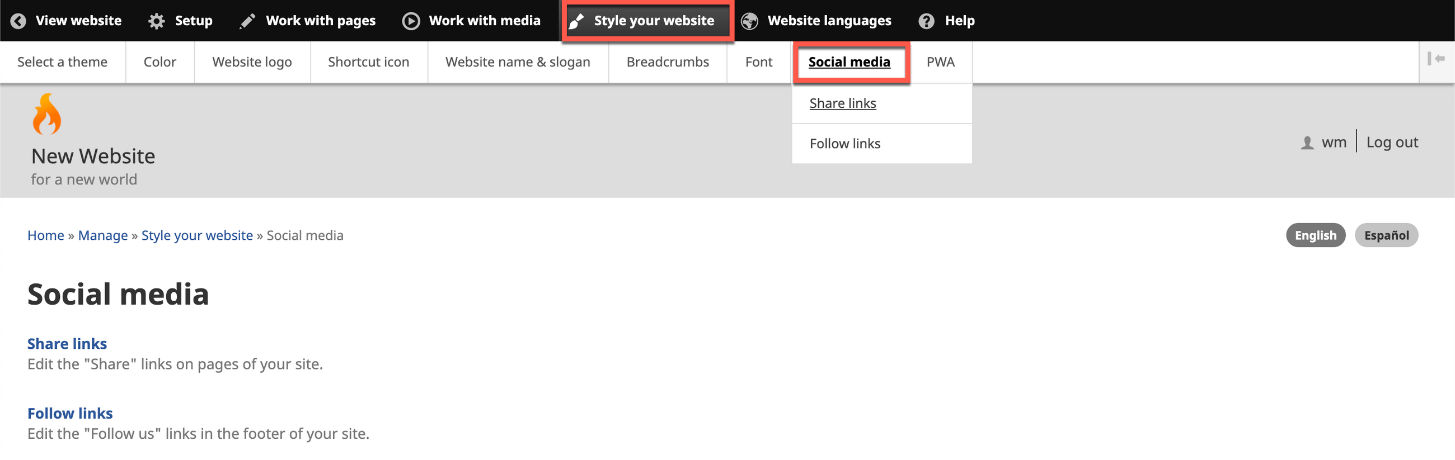Click the play icon for Work with media
Screen dimensions: 1455x460
click(x=411, y=21)
